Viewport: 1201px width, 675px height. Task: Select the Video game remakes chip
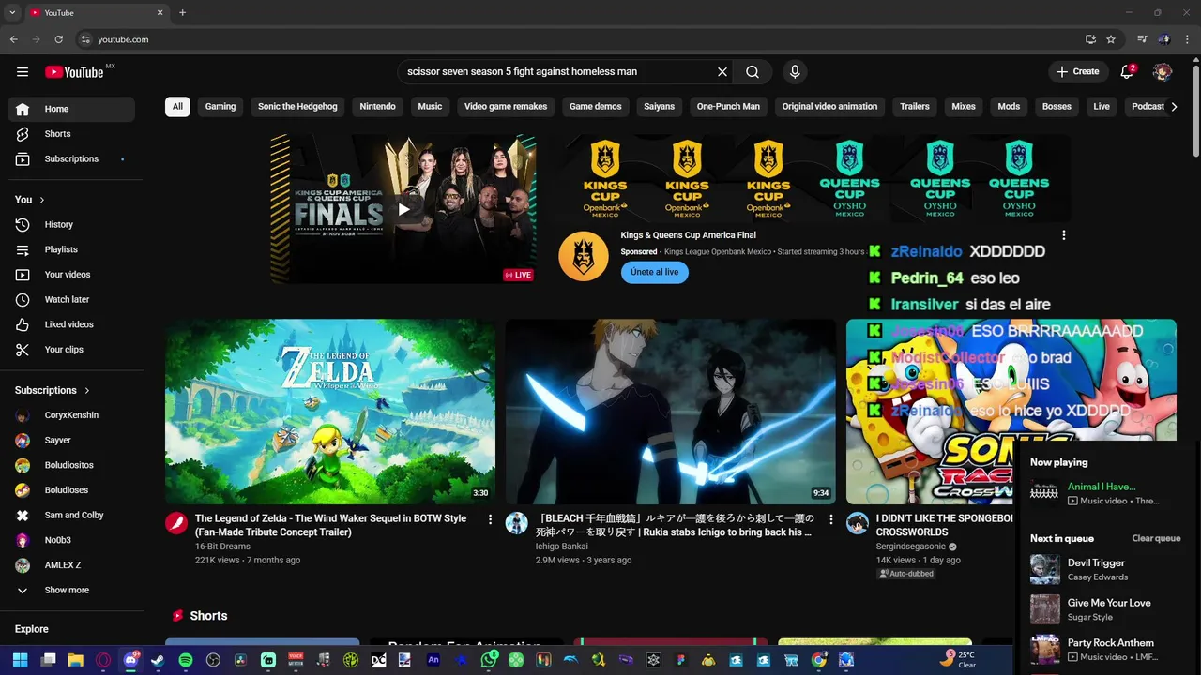pos(506,107)
